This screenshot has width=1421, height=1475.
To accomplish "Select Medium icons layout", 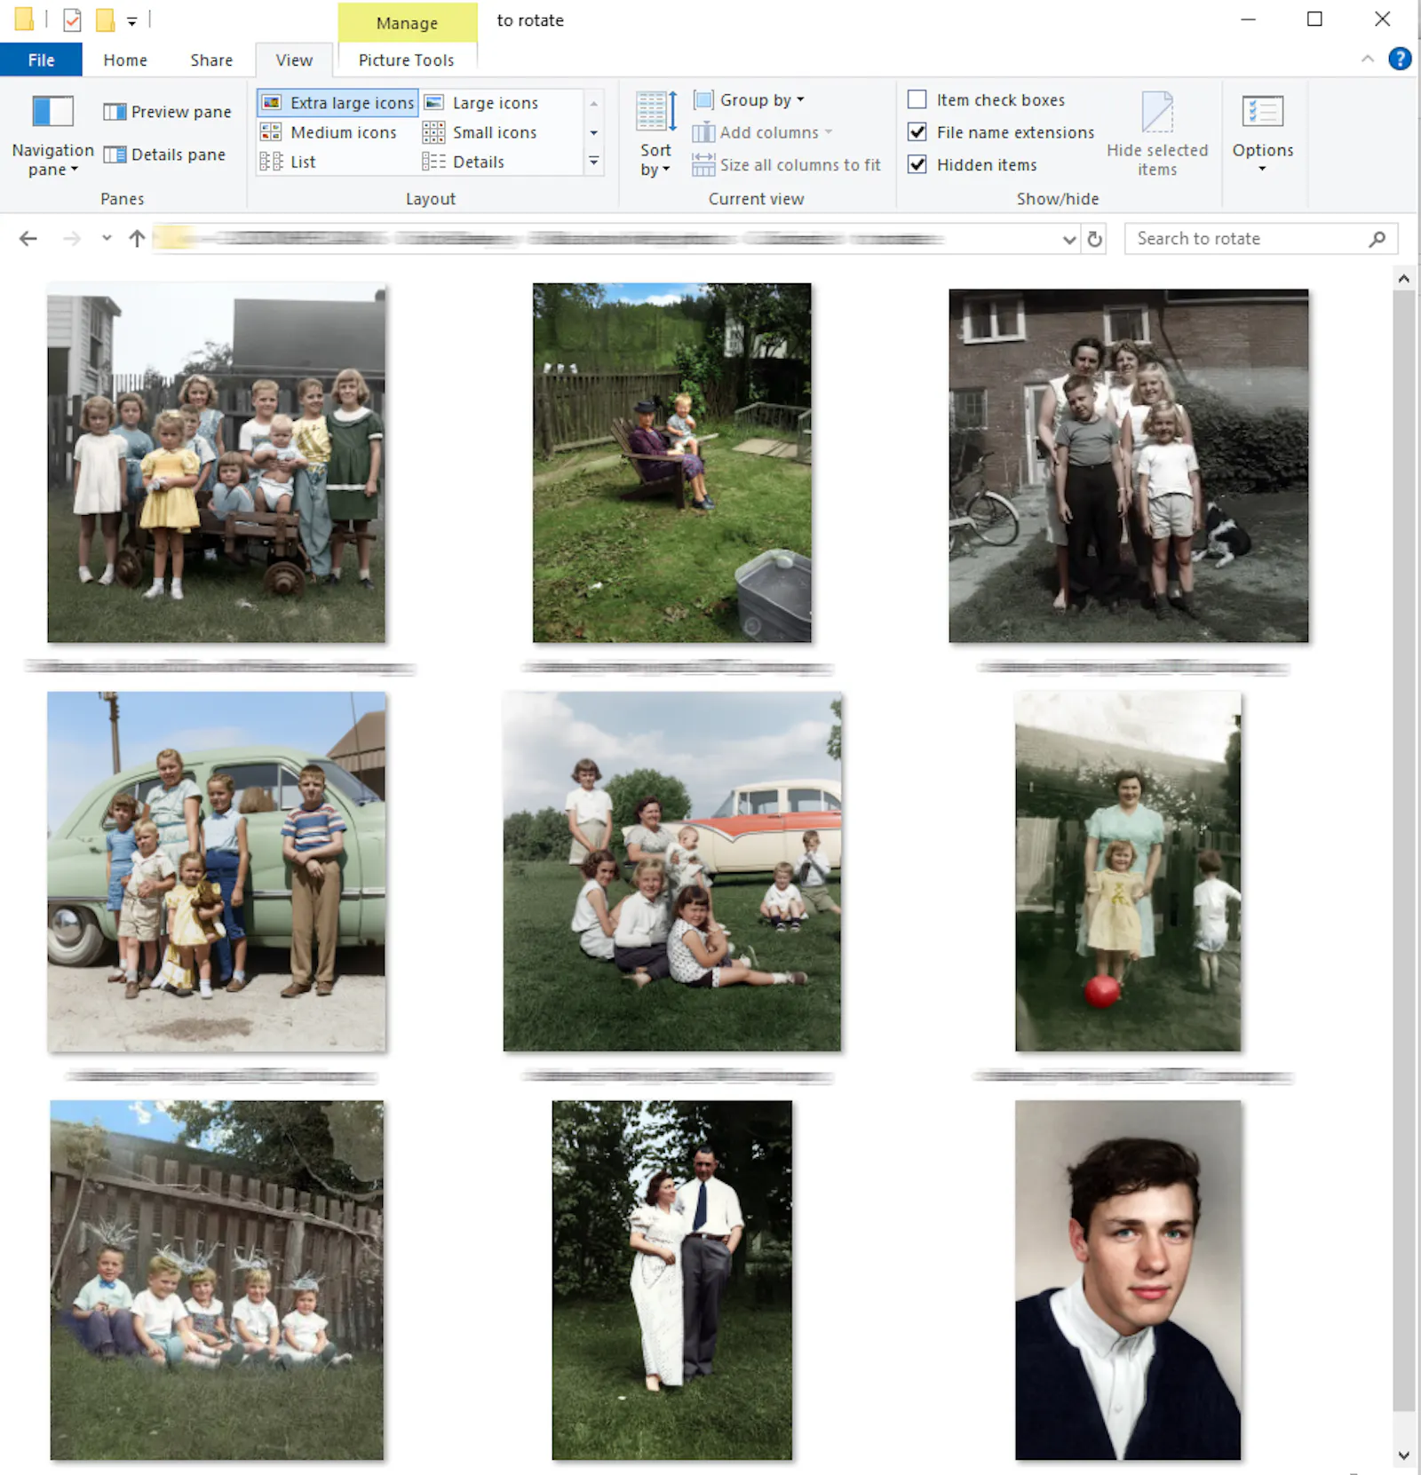I will pyautogui.click(x=329, y=132).
